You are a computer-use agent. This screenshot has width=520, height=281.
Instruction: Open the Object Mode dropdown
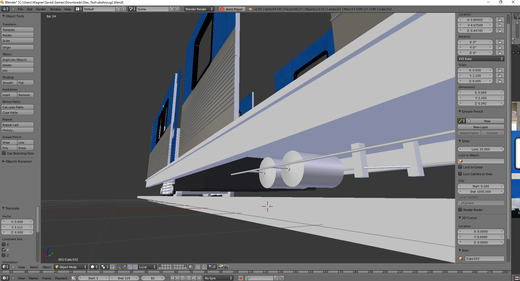[71, 267]
